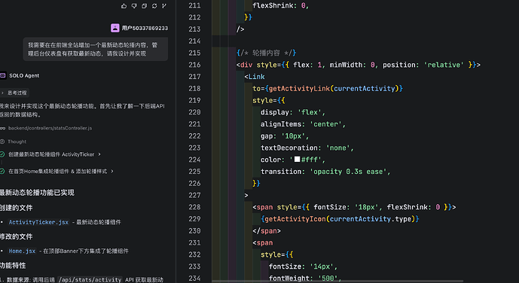The height and width of the screenshot is (283, 519).
Task: Click the regenerate refresh icon
Action: coord(154,5)
